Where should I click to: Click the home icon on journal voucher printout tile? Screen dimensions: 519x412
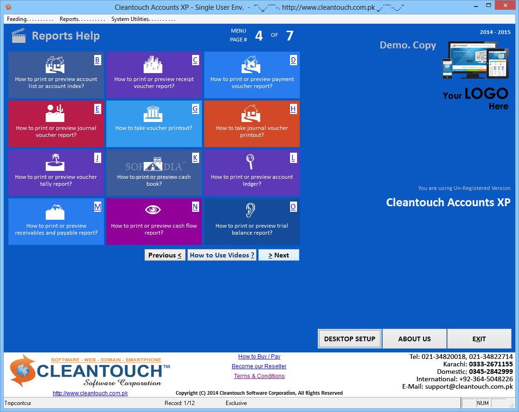tap(251, 113)
